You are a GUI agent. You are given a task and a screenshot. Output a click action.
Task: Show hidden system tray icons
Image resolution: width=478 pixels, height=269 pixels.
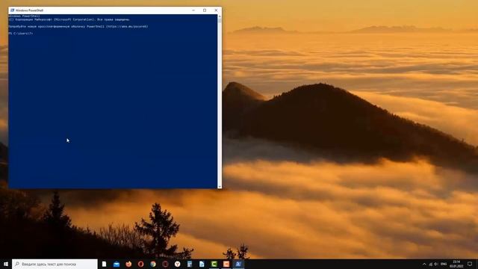[424, 264]
